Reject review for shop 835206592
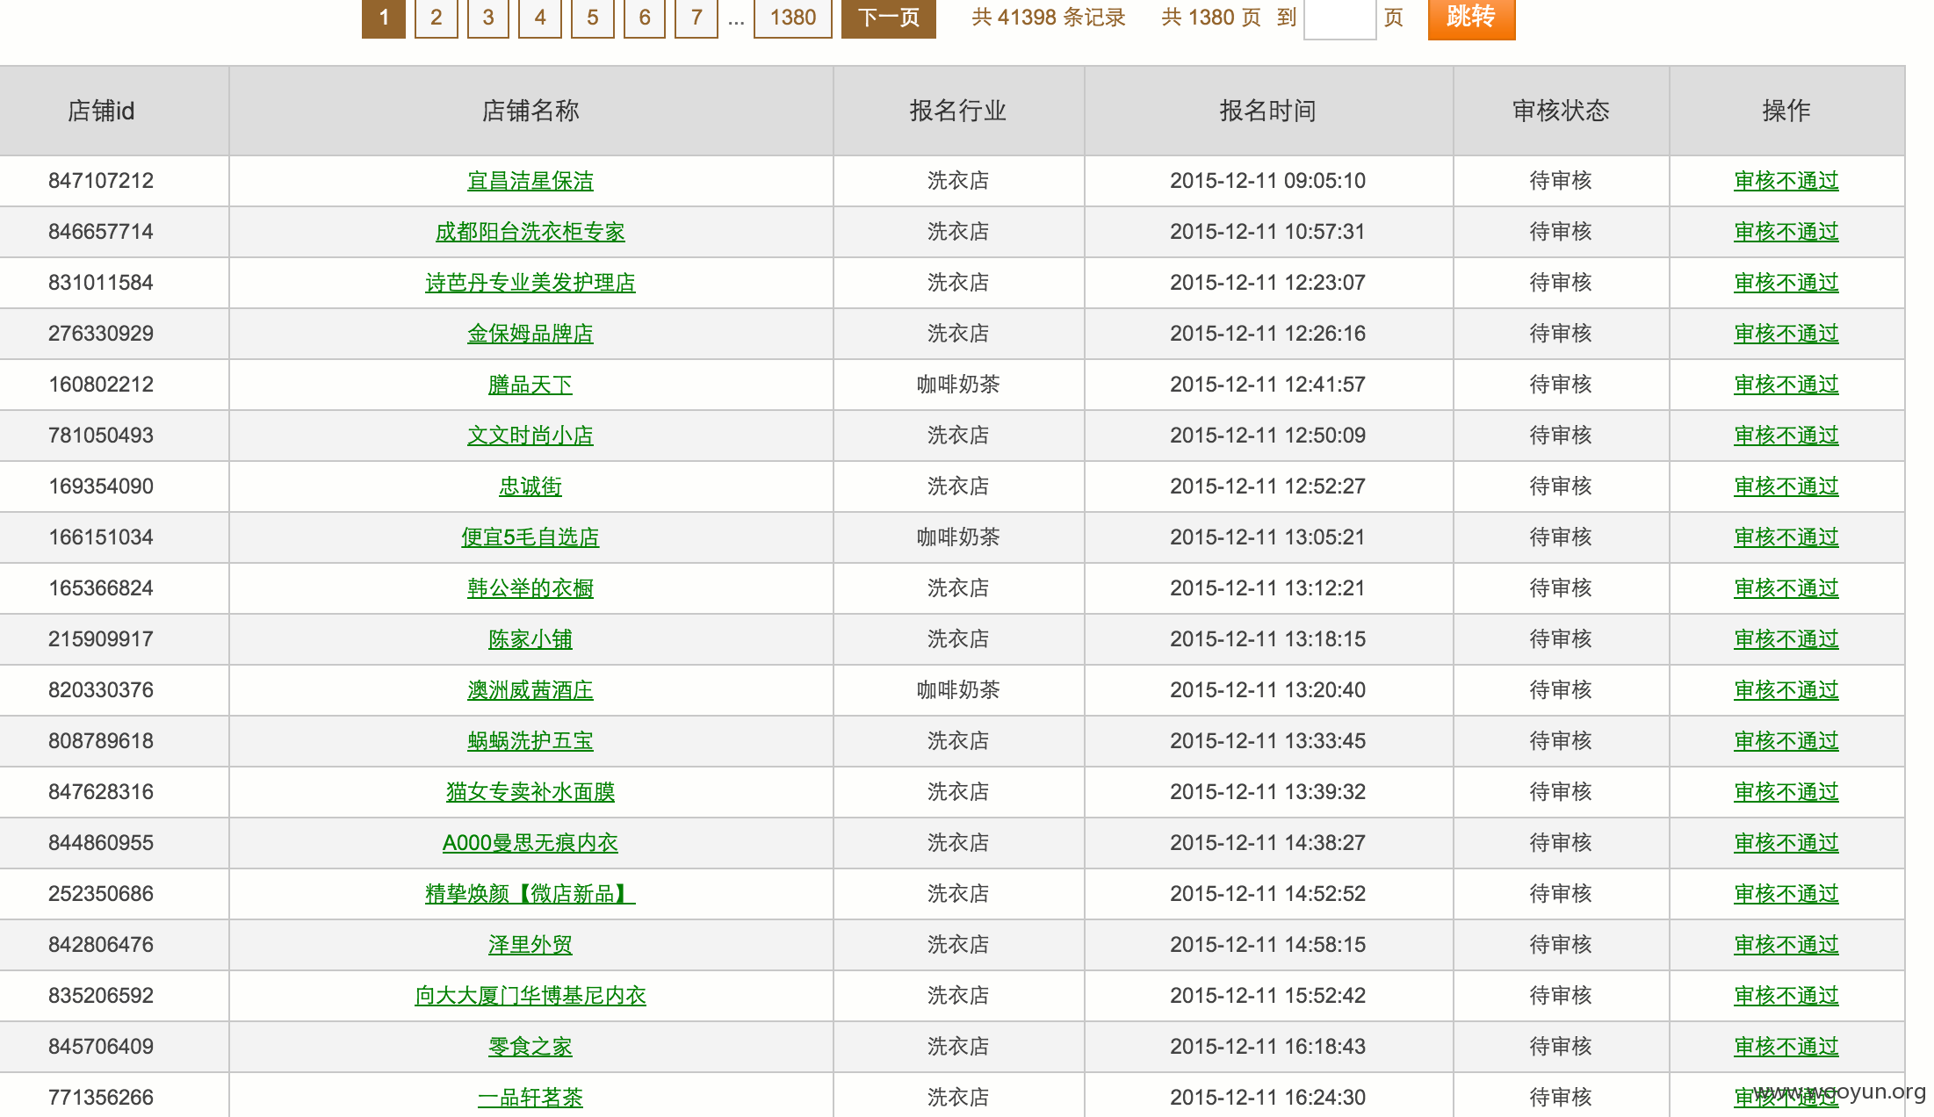Screen dimensions: 1934x1117 coord(1786,996)
